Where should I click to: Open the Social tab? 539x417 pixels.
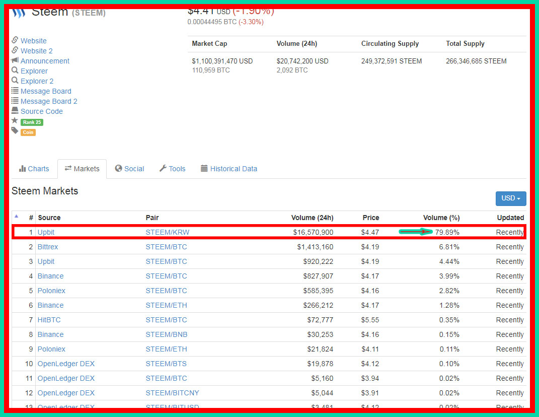click(130, 169)
